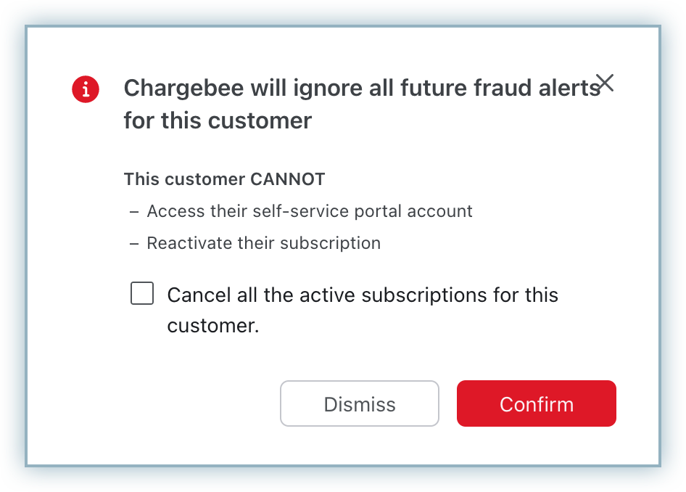Select 'Reactivate their subscription' line
This screenshot has height=492, width=686.
[x=263, y=243]
